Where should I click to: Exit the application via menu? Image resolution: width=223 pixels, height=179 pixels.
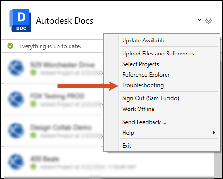click(x=126, y=146)
